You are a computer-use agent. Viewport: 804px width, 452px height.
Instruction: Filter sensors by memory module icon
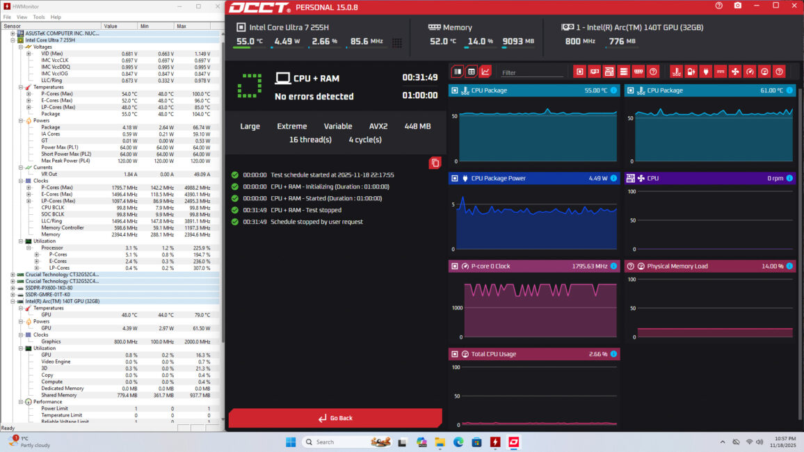click(638, 72)
